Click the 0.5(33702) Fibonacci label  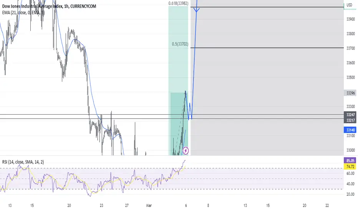(x=180, y=44)
